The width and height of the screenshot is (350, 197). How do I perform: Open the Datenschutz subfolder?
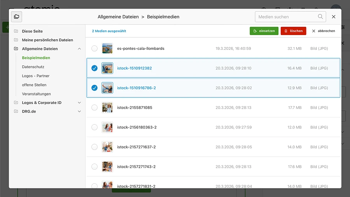[33, 67]
